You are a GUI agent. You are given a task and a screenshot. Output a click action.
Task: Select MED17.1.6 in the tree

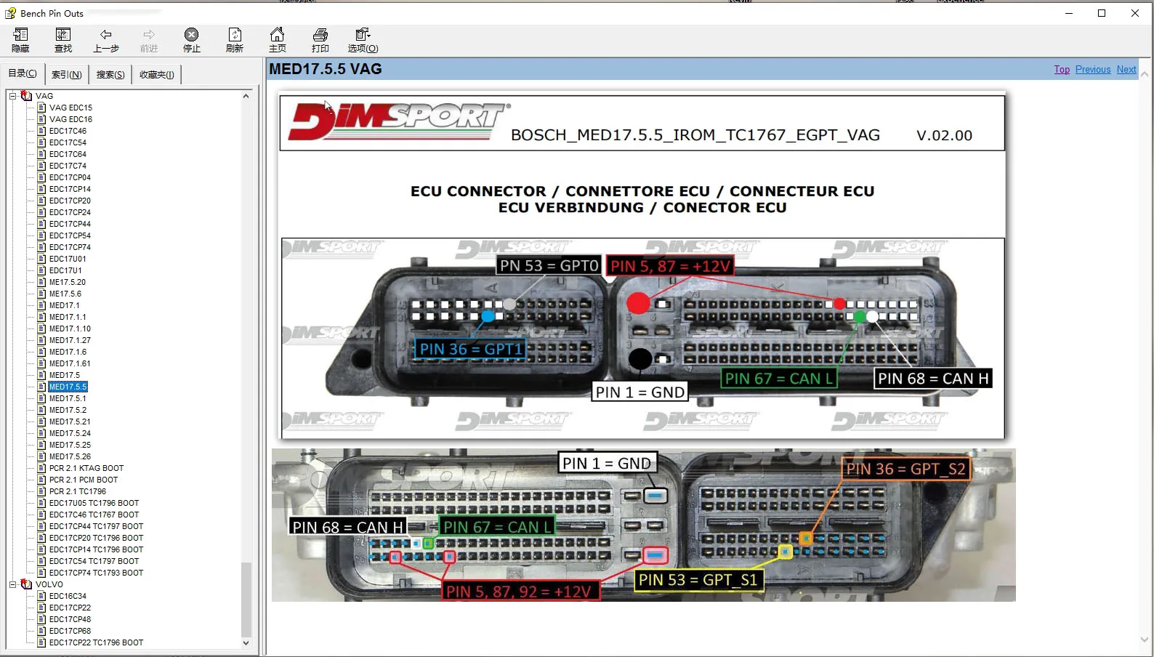68,352
